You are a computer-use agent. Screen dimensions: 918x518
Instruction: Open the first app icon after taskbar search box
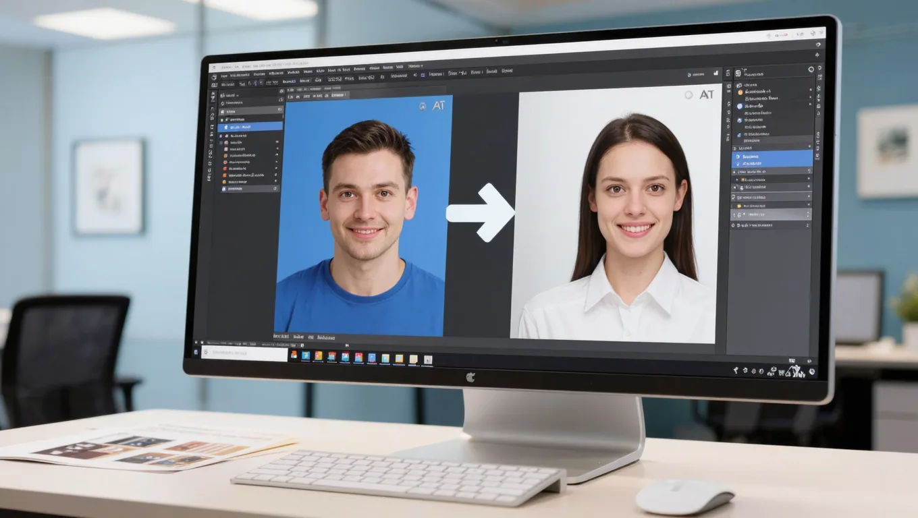[294, 354]
